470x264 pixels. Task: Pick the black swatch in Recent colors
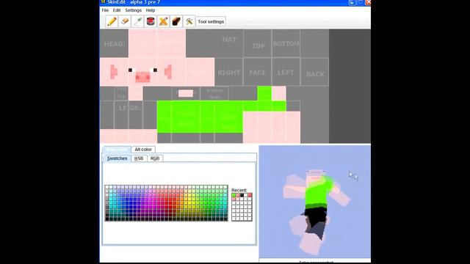(x=242, y=195)
